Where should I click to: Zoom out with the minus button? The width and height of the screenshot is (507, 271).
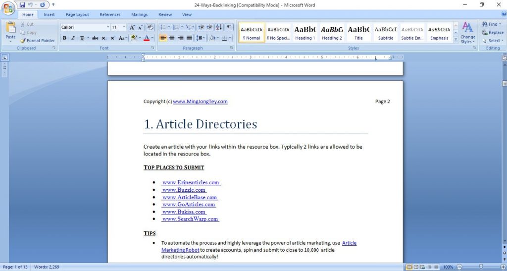coord(459,267)
